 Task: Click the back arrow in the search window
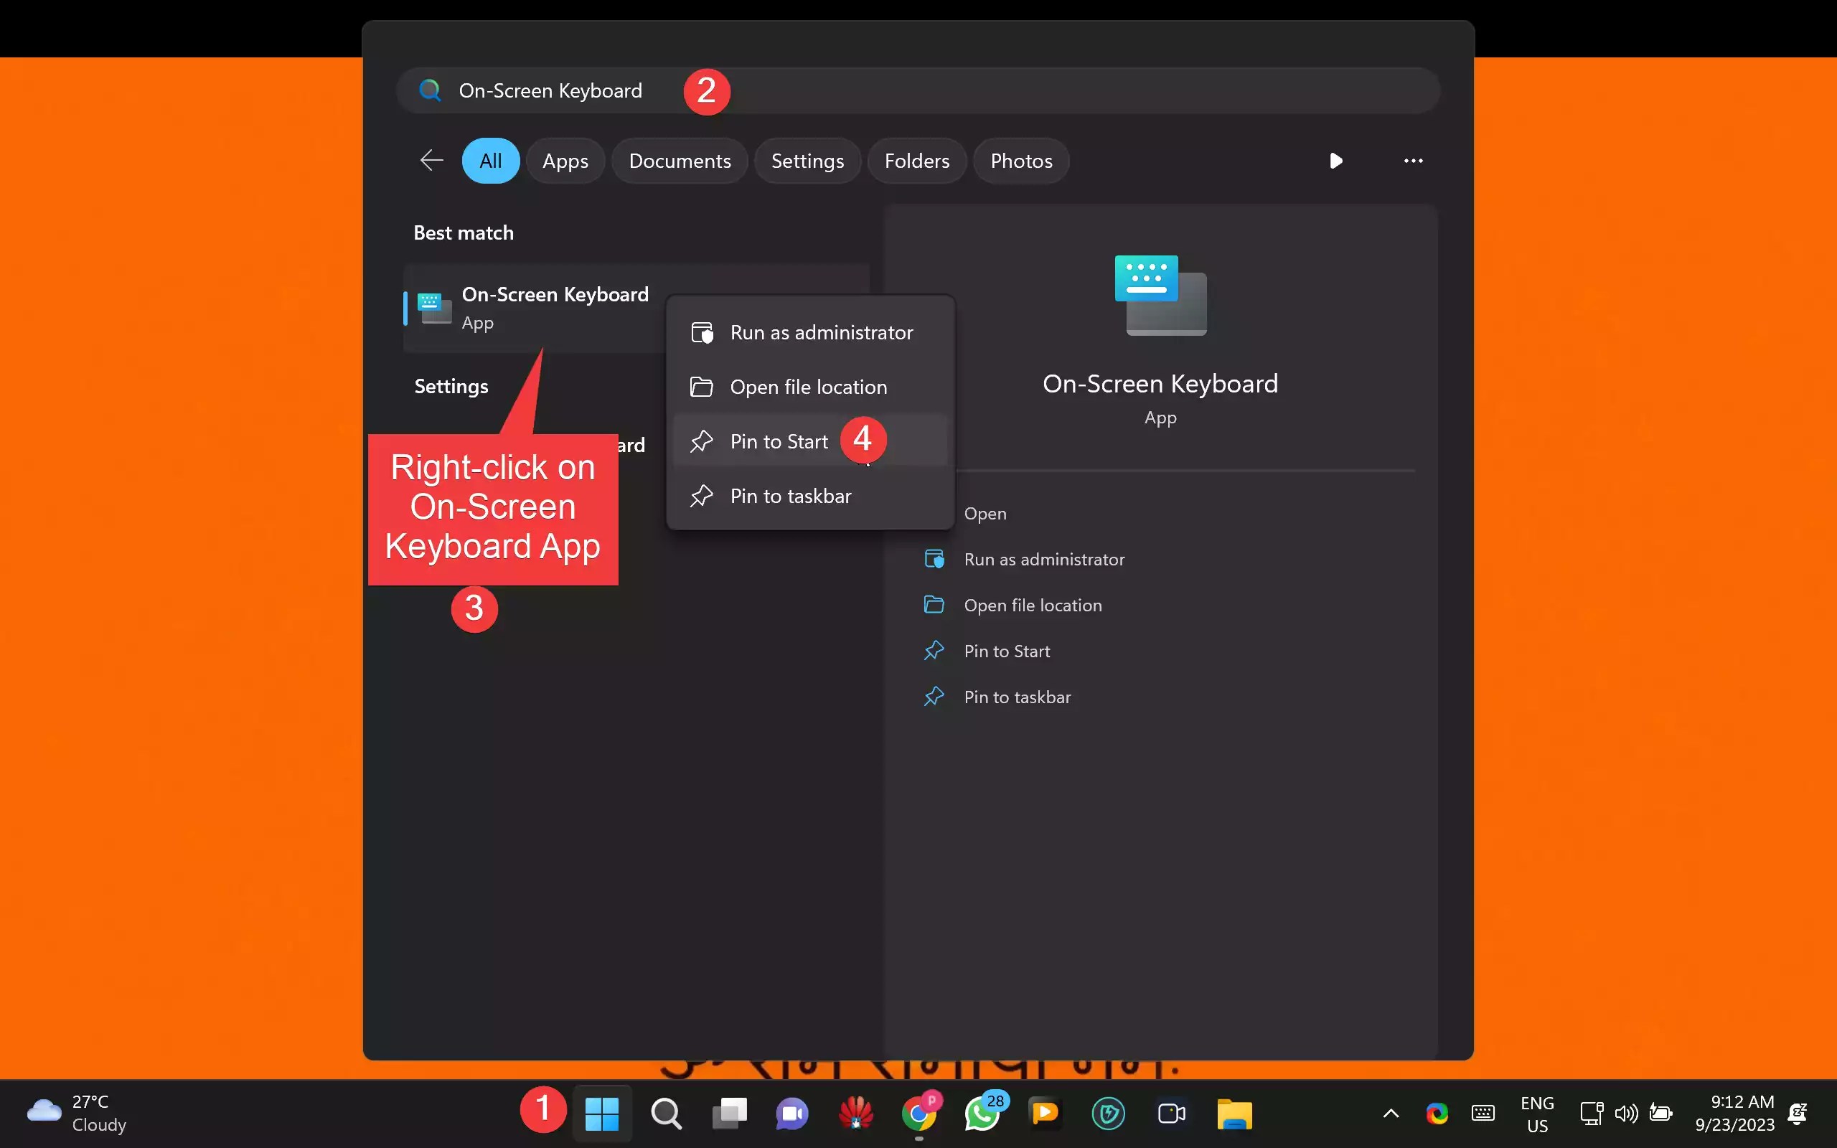[431, 160]
